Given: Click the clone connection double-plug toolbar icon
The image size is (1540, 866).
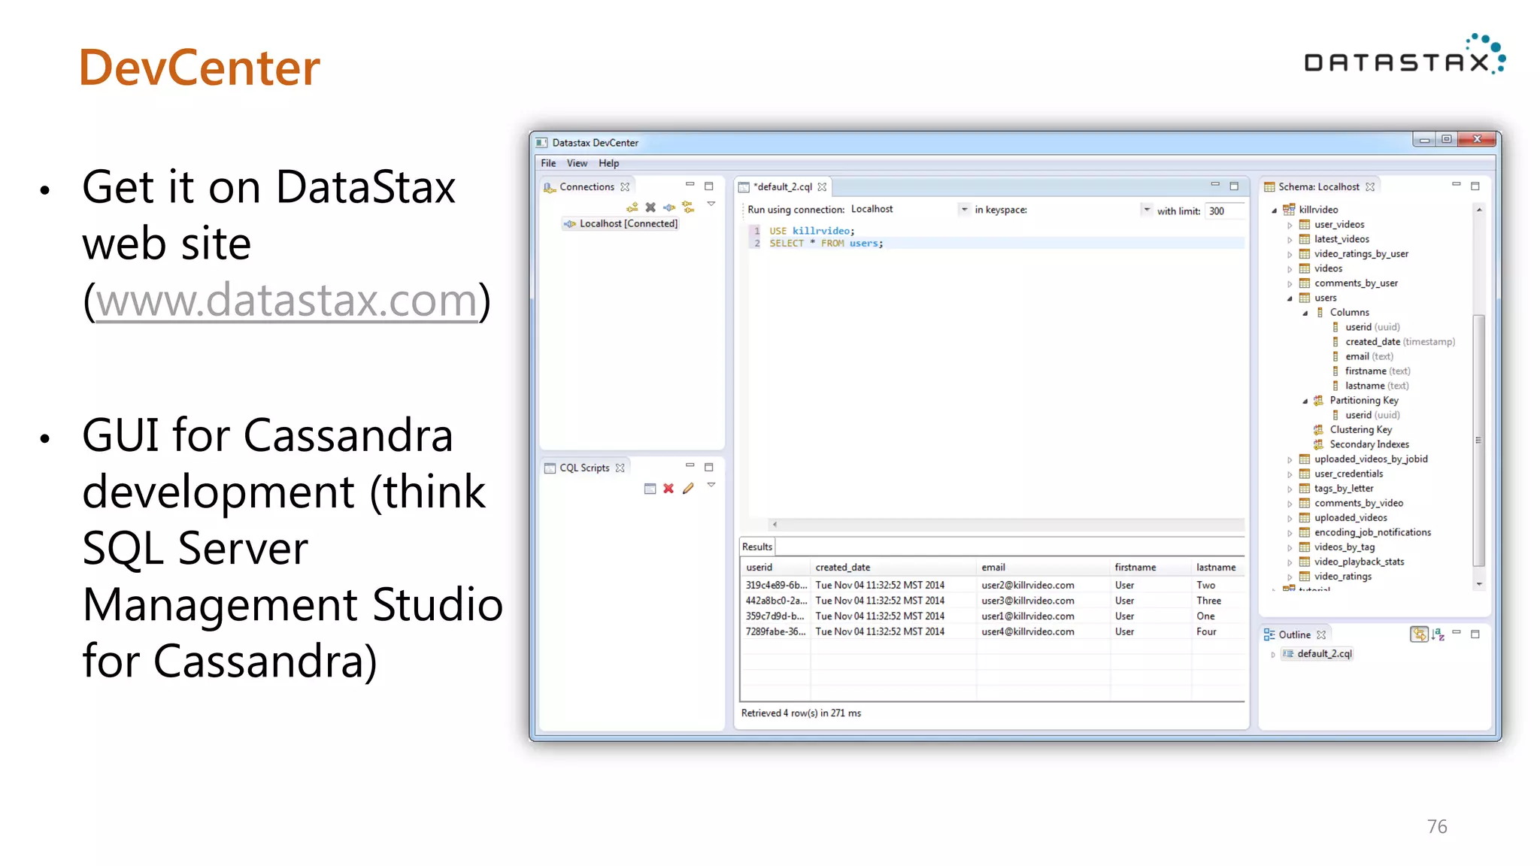Looking at the screenshot, I should pyautogui.click(x=688, y=207).
